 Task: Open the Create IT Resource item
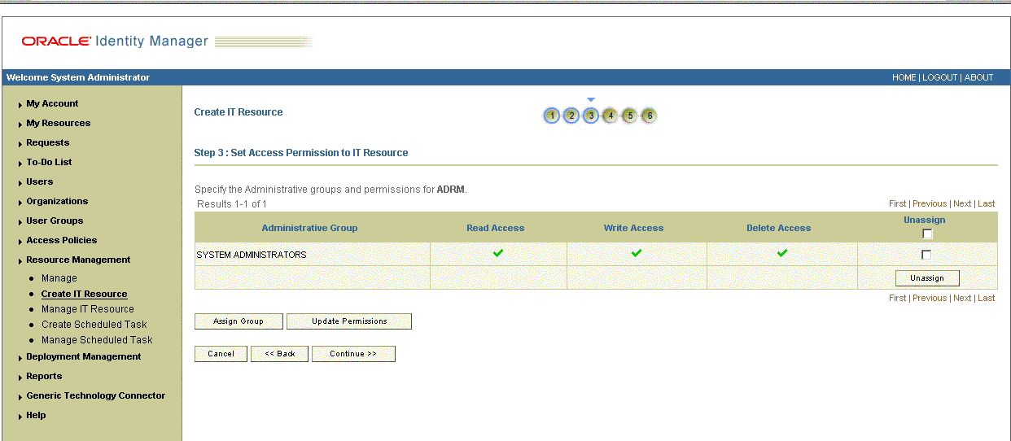coord(85,294)
